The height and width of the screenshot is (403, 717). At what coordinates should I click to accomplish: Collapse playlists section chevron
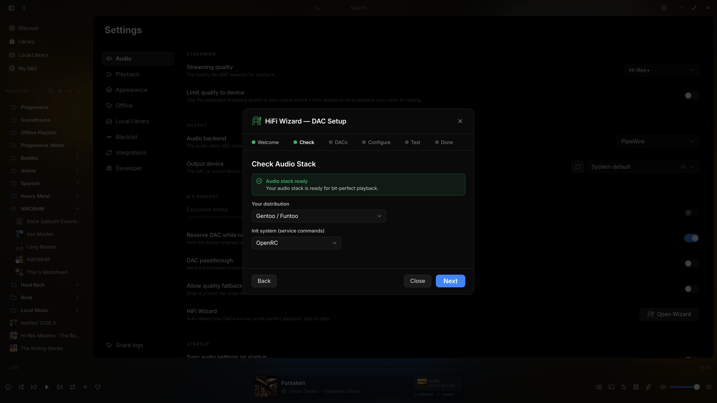80,91
